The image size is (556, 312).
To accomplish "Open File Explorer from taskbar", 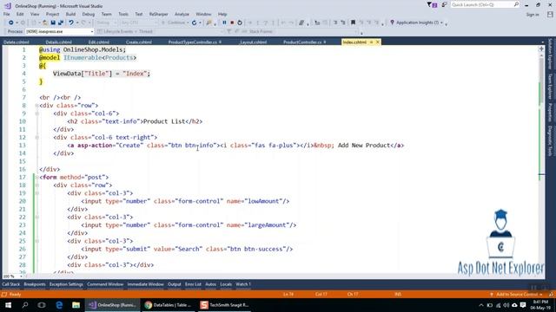I will [76, 305].
